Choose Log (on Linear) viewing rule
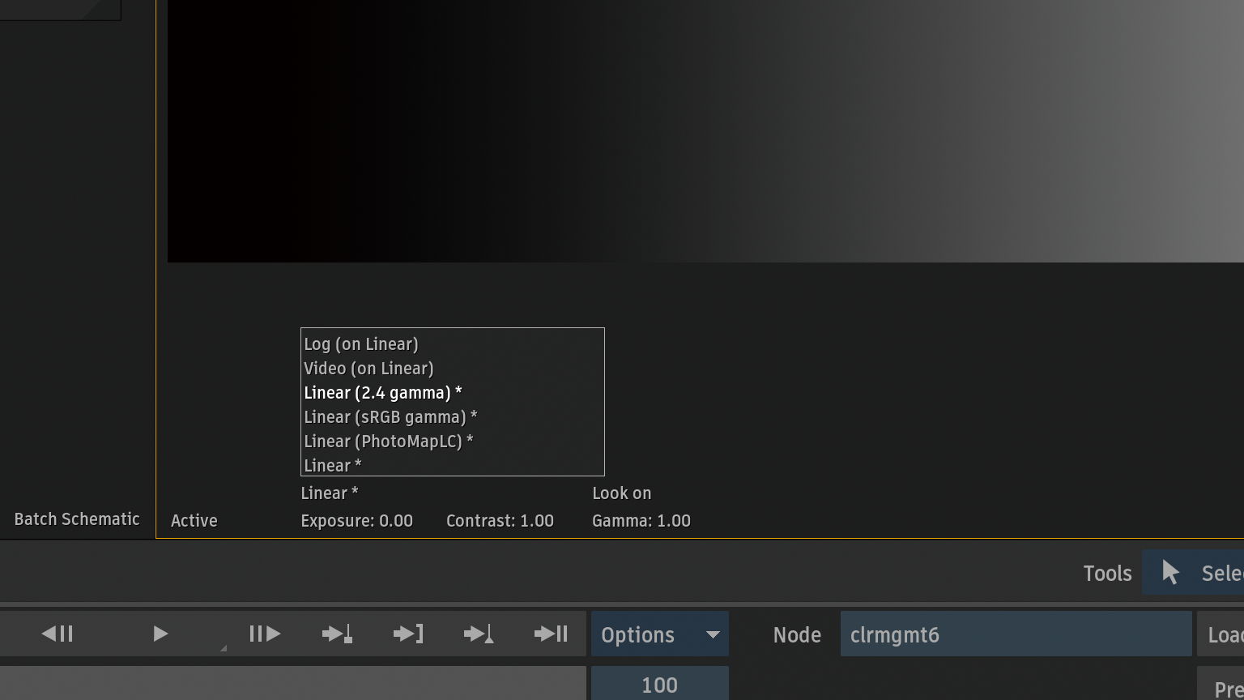 click(361, 344)
